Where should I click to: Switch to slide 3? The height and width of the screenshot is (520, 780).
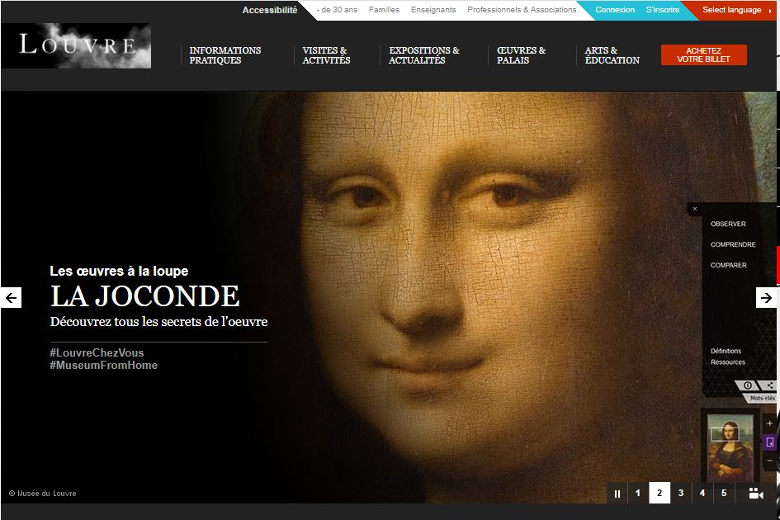tap(681, 494)
